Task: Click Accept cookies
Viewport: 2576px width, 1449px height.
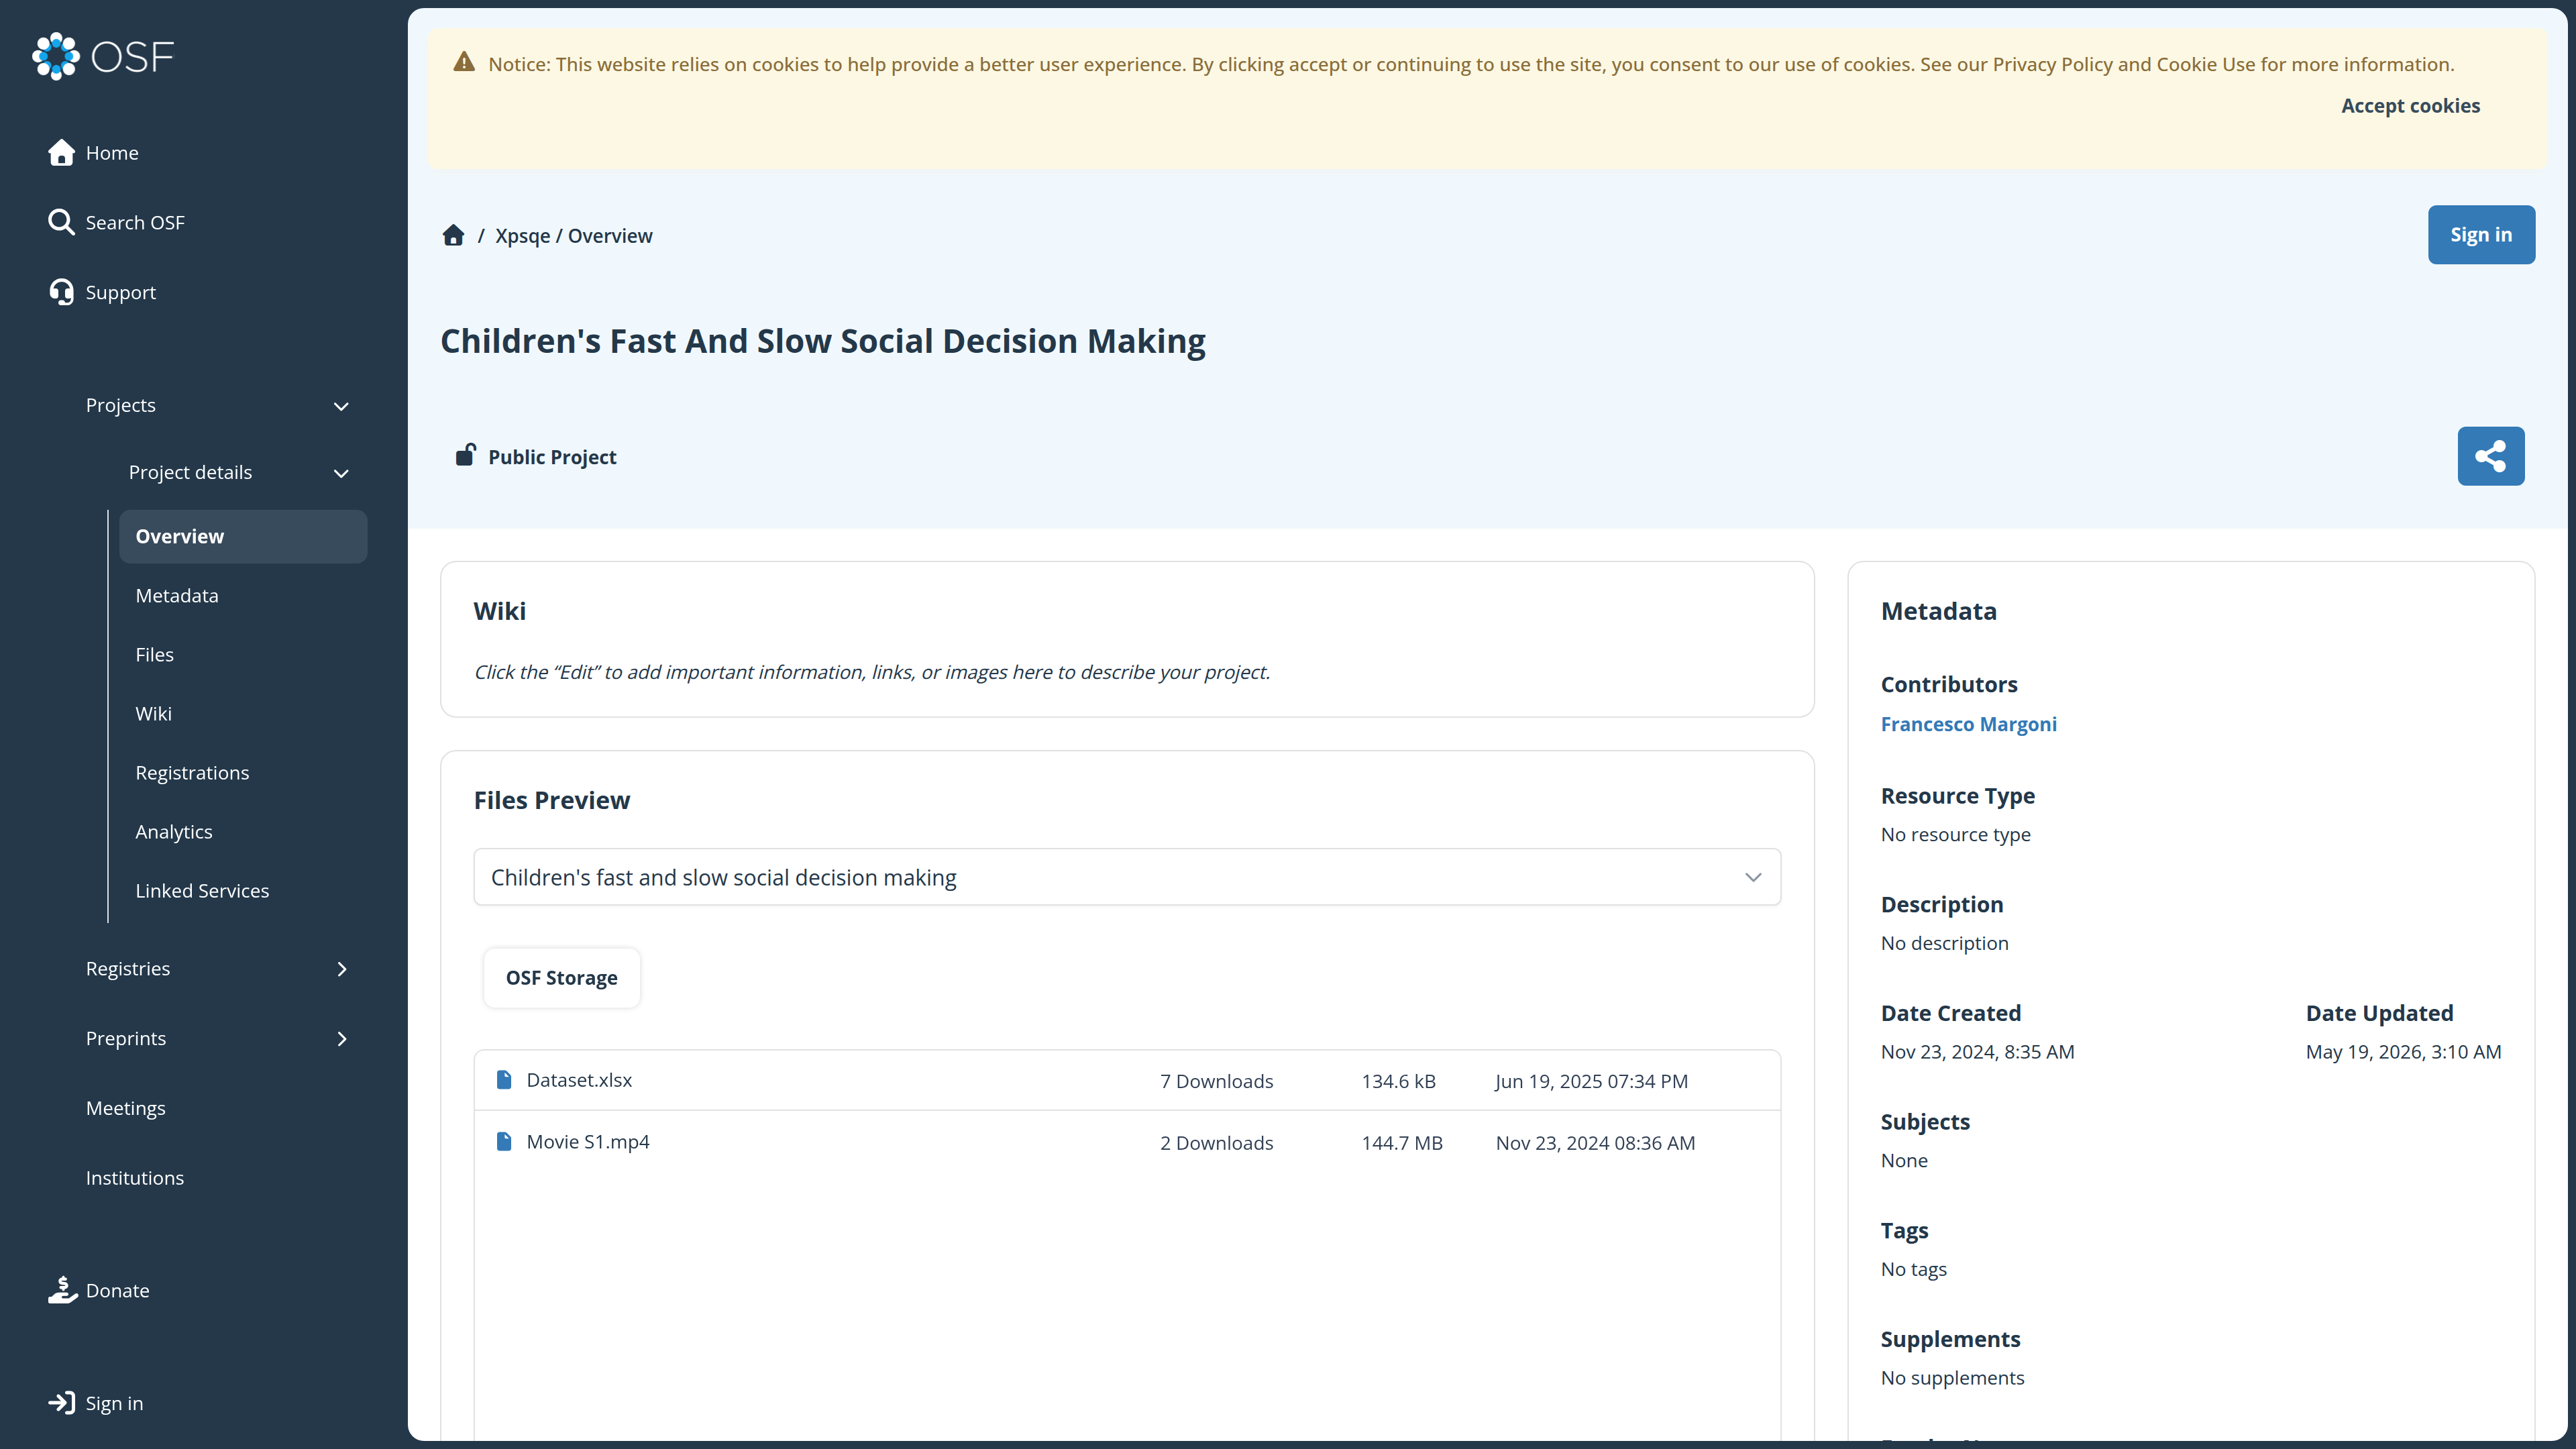Action: 2410,106
